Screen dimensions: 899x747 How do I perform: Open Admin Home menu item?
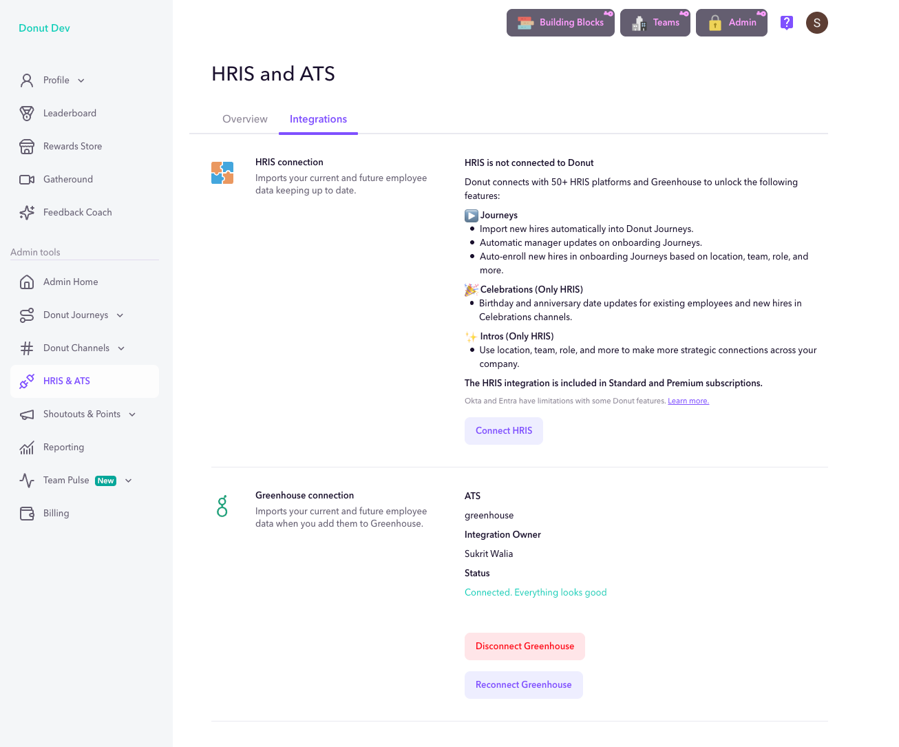pyautogui.click(x=85, y=282)
